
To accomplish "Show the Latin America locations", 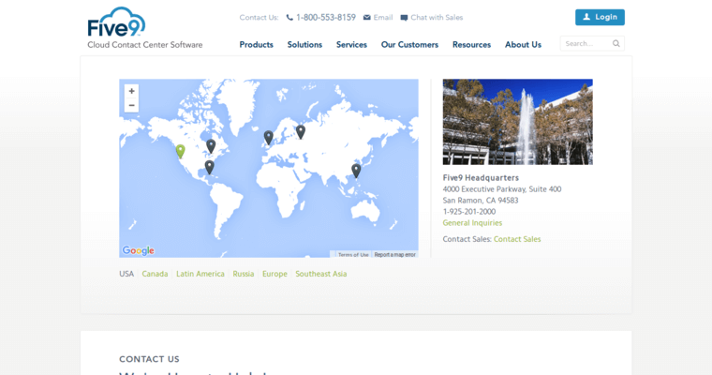I will pos(200,274).
